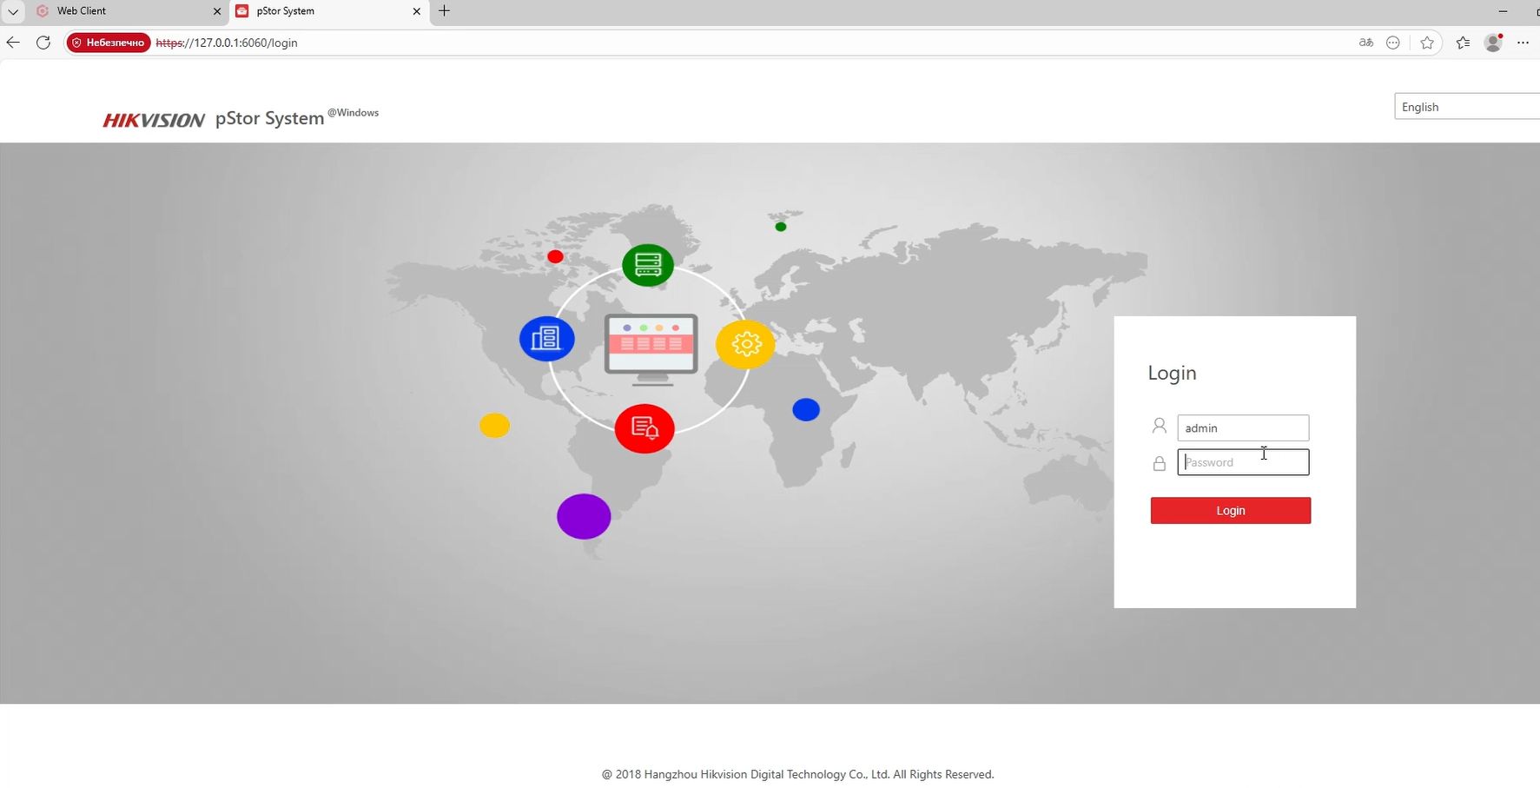
Task: Add page to favorites with star icon
Action: (1427, 43)
